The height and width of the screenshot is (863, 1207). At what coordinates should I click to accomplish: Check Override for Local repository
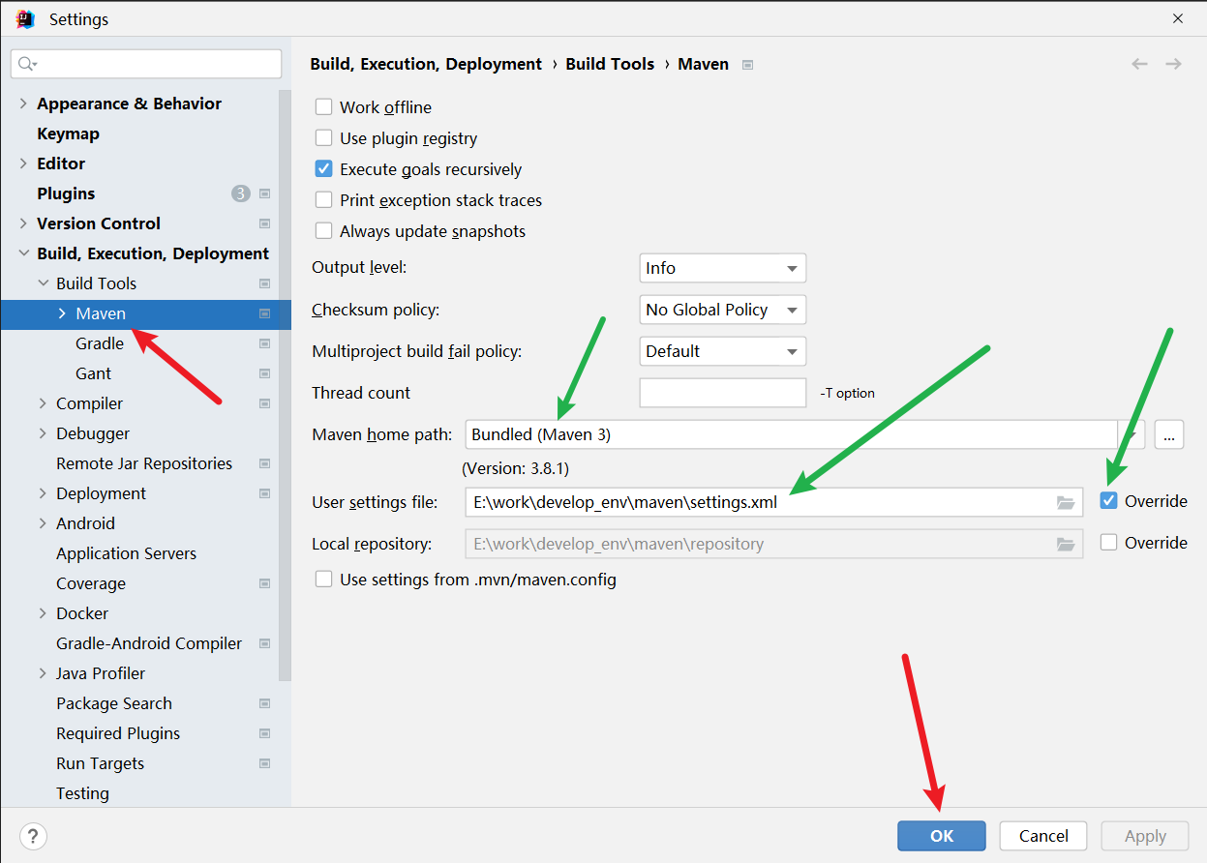[x=1108, y=543]
